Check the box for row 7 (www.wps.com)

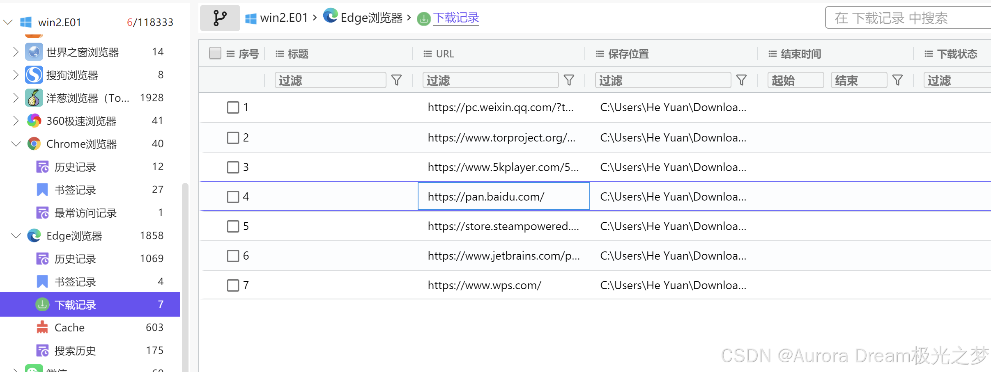click(x=233, y=285)
